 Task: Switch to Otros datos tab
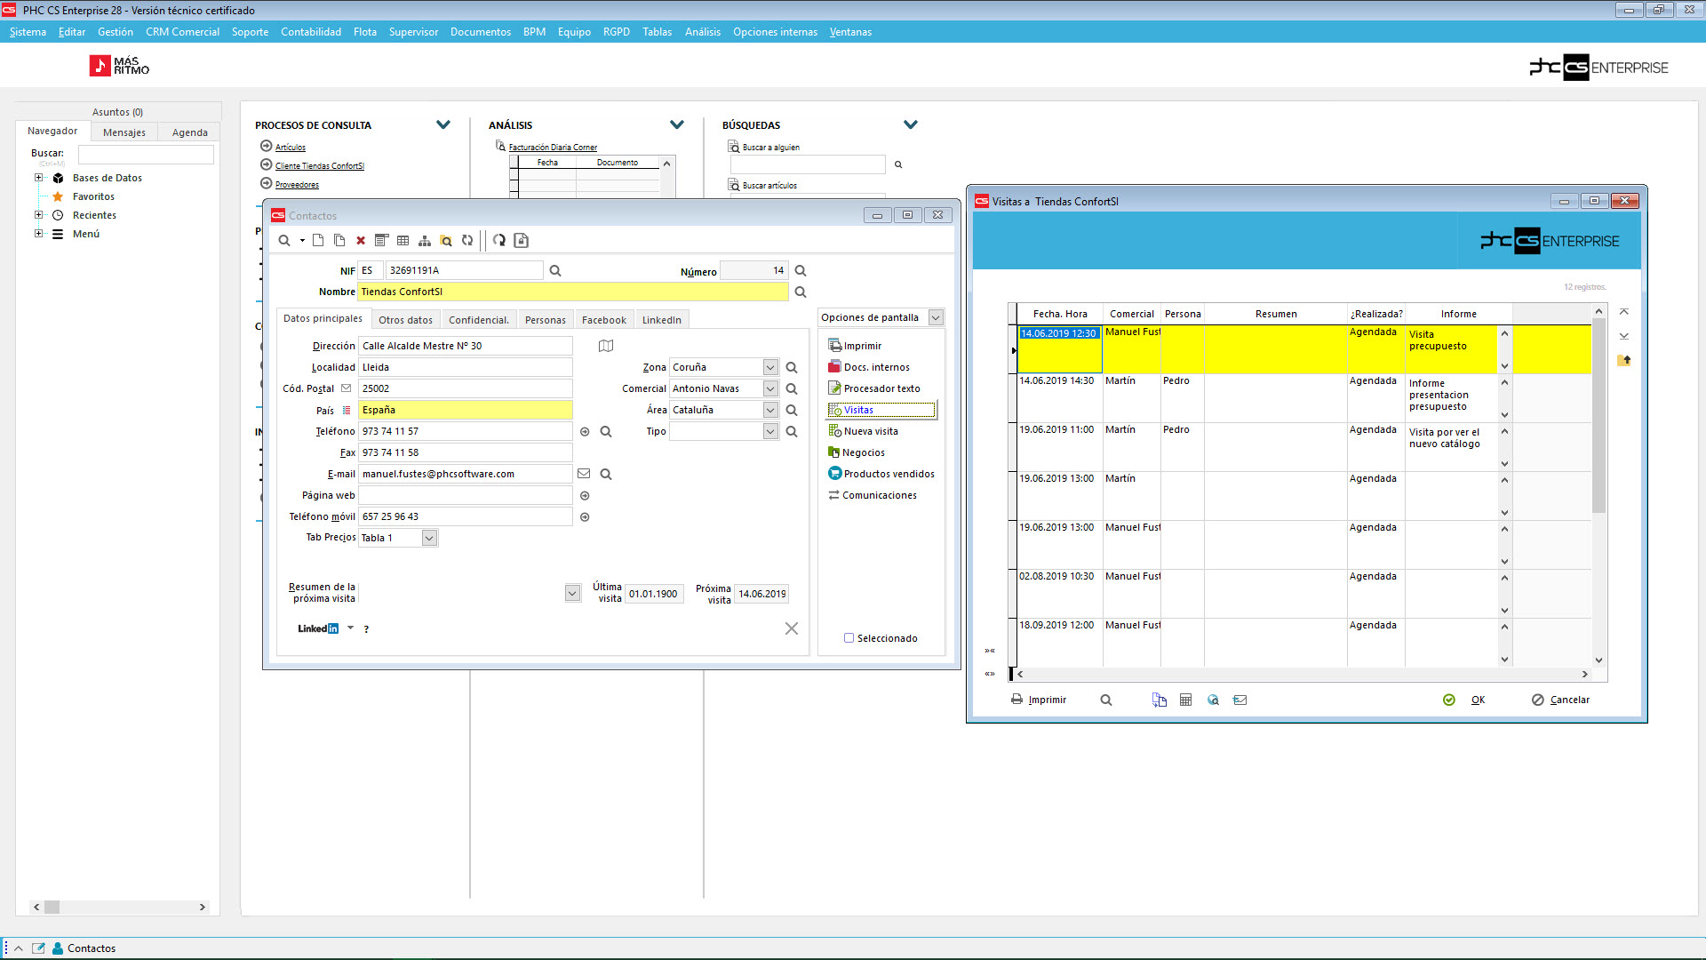click(405, 320)
